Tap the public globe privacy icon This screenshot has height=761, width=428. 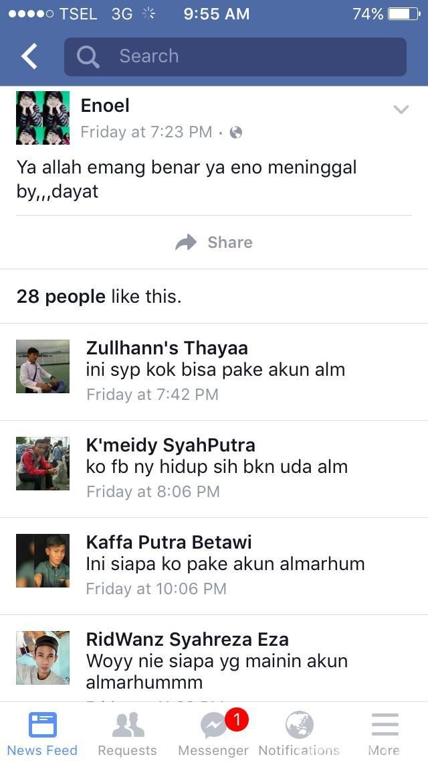pyautogui.click(x=236, y=132)
